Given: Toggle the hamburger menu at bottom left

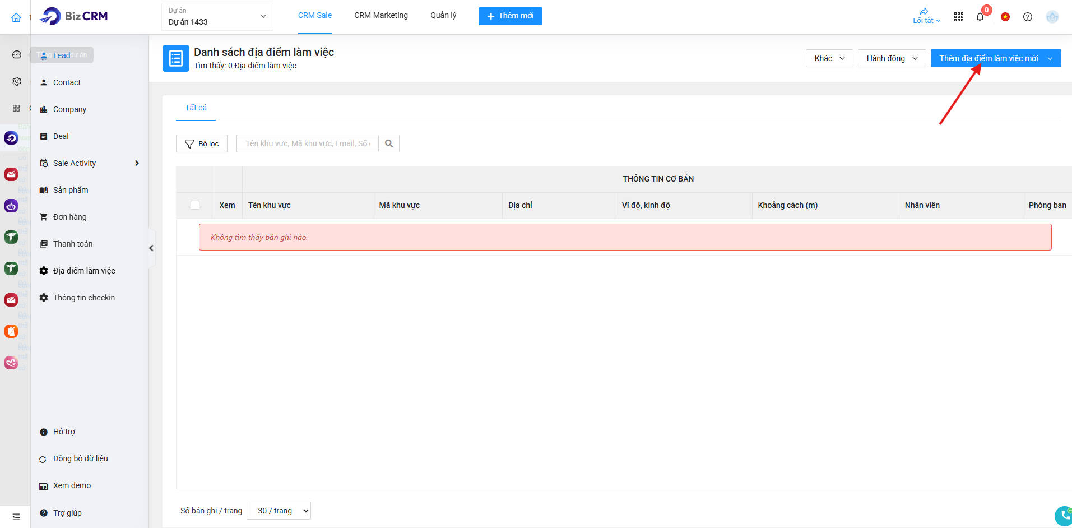Looking at the screenshot, I should click(16, 516).
